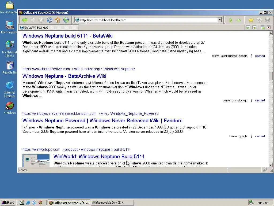Switch to Removable Disk (E:) taskbar window
Image resolution: width=274 pixels, height=206 pixels.
(x=113, y=203)
